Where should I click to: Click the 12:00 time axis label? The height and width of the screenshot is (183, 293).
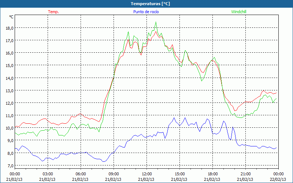pos(147,174)
